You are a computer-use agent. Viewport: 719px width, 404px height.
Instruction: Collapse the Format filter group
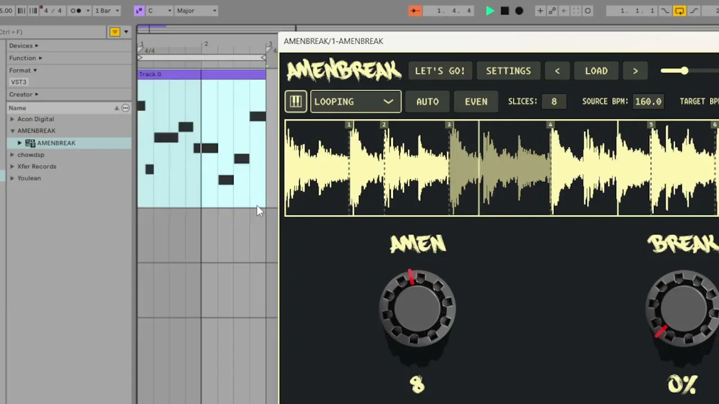(x=22, y=70)
